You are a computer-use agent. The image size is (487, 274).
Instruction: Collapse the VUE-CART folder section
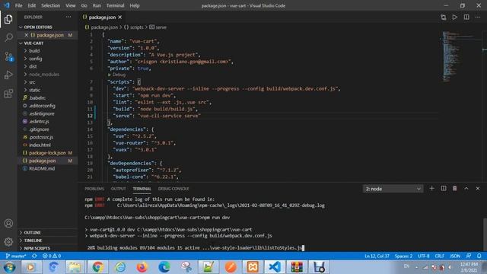click(33, 43)
